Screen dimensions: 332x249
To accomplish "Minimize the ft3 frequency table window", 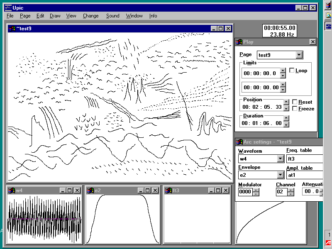I will click(211, 190).
